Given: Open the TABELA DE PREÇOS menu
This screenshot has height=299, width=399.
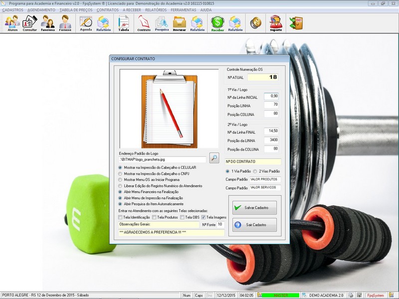Looking at the screenshot, I should (76, 10).
